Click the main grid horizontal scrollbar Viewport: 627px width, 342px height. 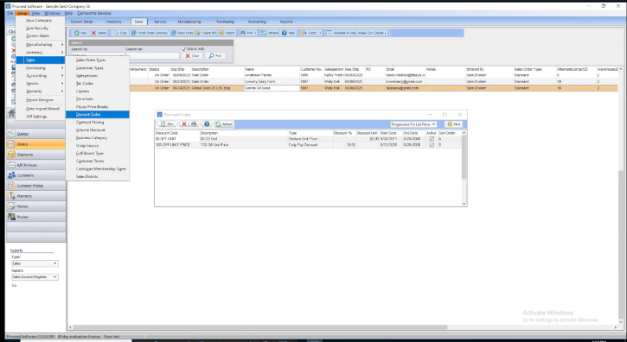pos(344,327)
